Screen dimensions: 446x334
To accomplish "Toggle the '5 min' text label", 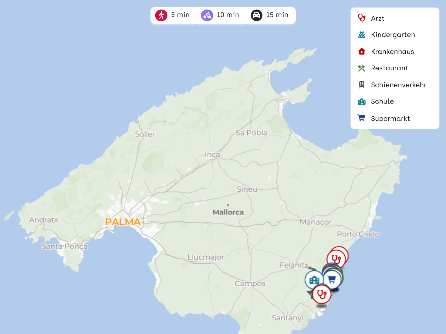I will pyautogui.click(x=180, y=15).
